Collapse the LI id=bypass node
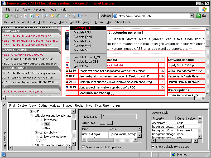Screen dimensions: 211x158 tap(36, 120)
